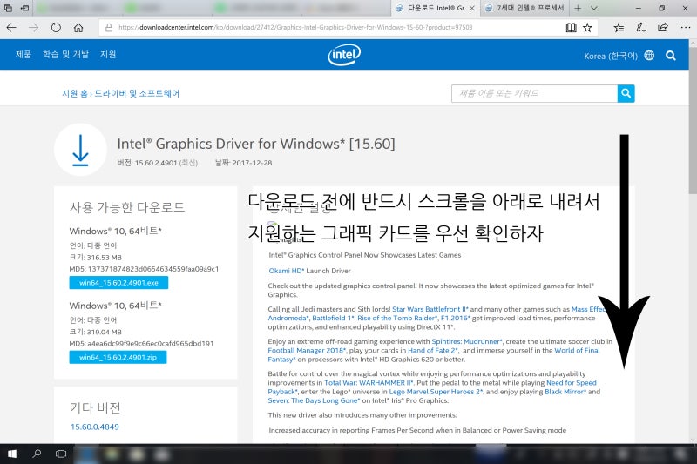Focus the 제품 이름 또는 키워드 search field
697x464 pixels.
[x=534, y=93]
